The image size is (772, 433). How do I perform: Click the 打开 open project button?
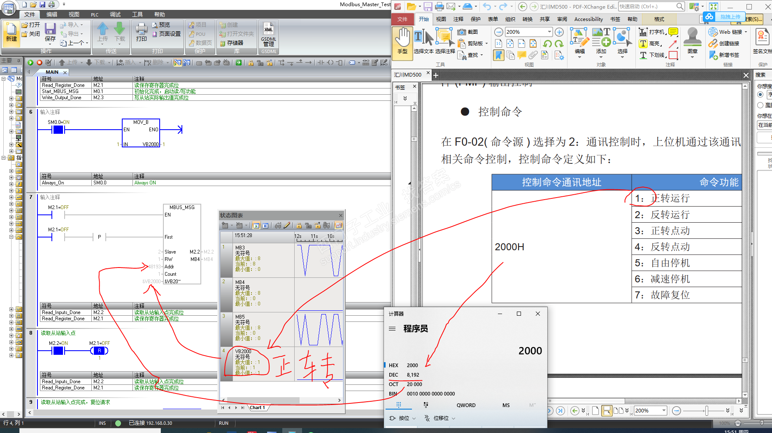pos(31,25)
